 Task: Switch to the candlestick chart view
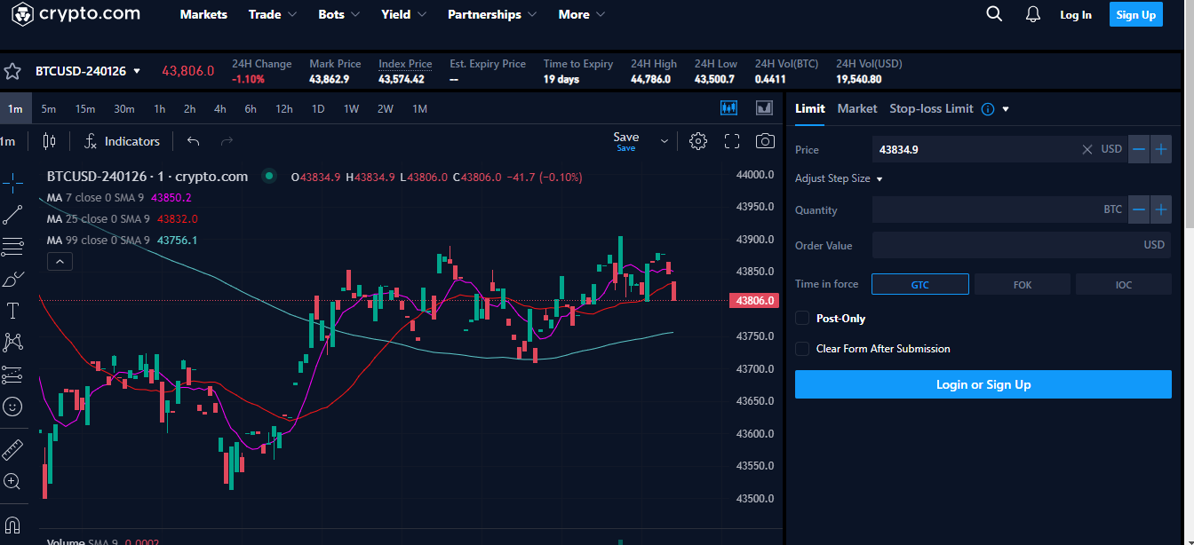[729, 107]
